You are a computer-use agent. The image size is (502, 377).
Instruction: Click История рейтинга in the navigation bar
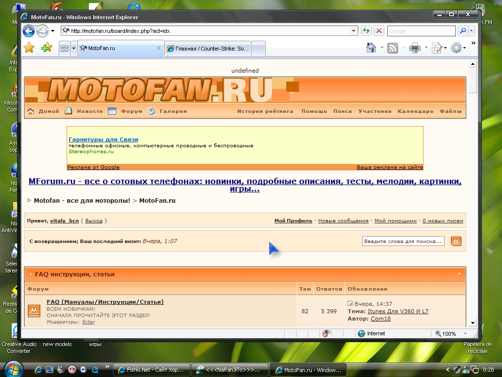pos(265,111)
